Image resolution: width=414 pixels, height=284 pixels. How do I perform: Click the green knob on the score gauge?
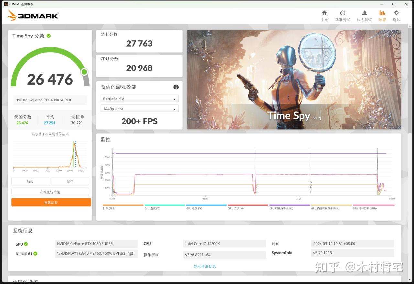point(84,72)
